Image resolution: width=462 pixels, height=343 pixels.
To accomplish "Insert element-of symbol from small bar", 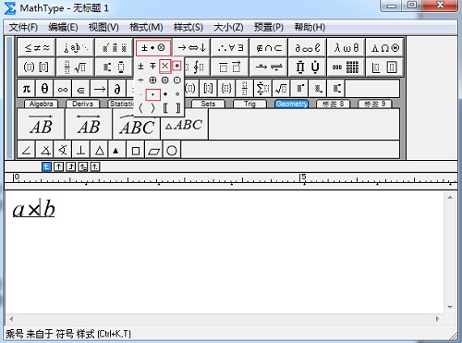I will 80,89.
